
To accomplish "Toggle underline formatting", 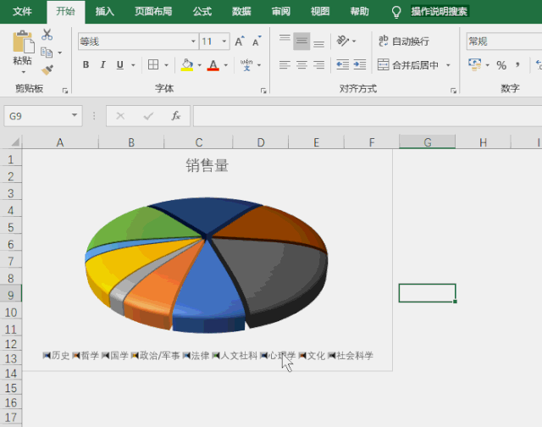I will 120,65.
